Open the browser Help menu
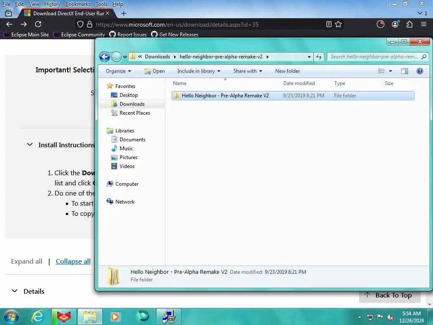Viewport: 433px width, 325px height. pyautogui.click(x=118, y=4)
